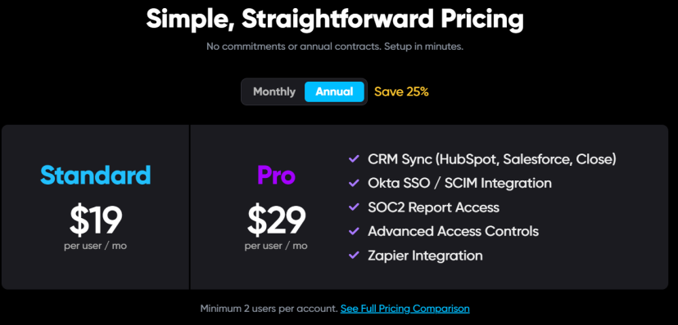Select the Annual billing option
Viewport: 678px width, 325px height.
click(x=334, y=91)
